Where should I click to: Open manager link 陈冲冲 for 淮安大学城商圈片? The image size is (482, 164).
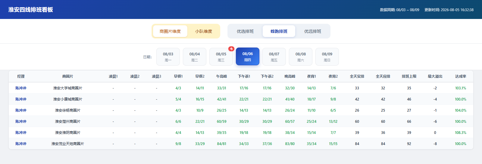coord(21,88)
